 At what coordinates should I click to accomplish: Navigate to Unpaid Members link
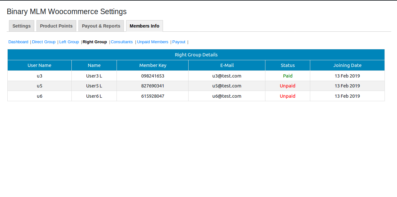pyautogui.click(x=153, y=42)
